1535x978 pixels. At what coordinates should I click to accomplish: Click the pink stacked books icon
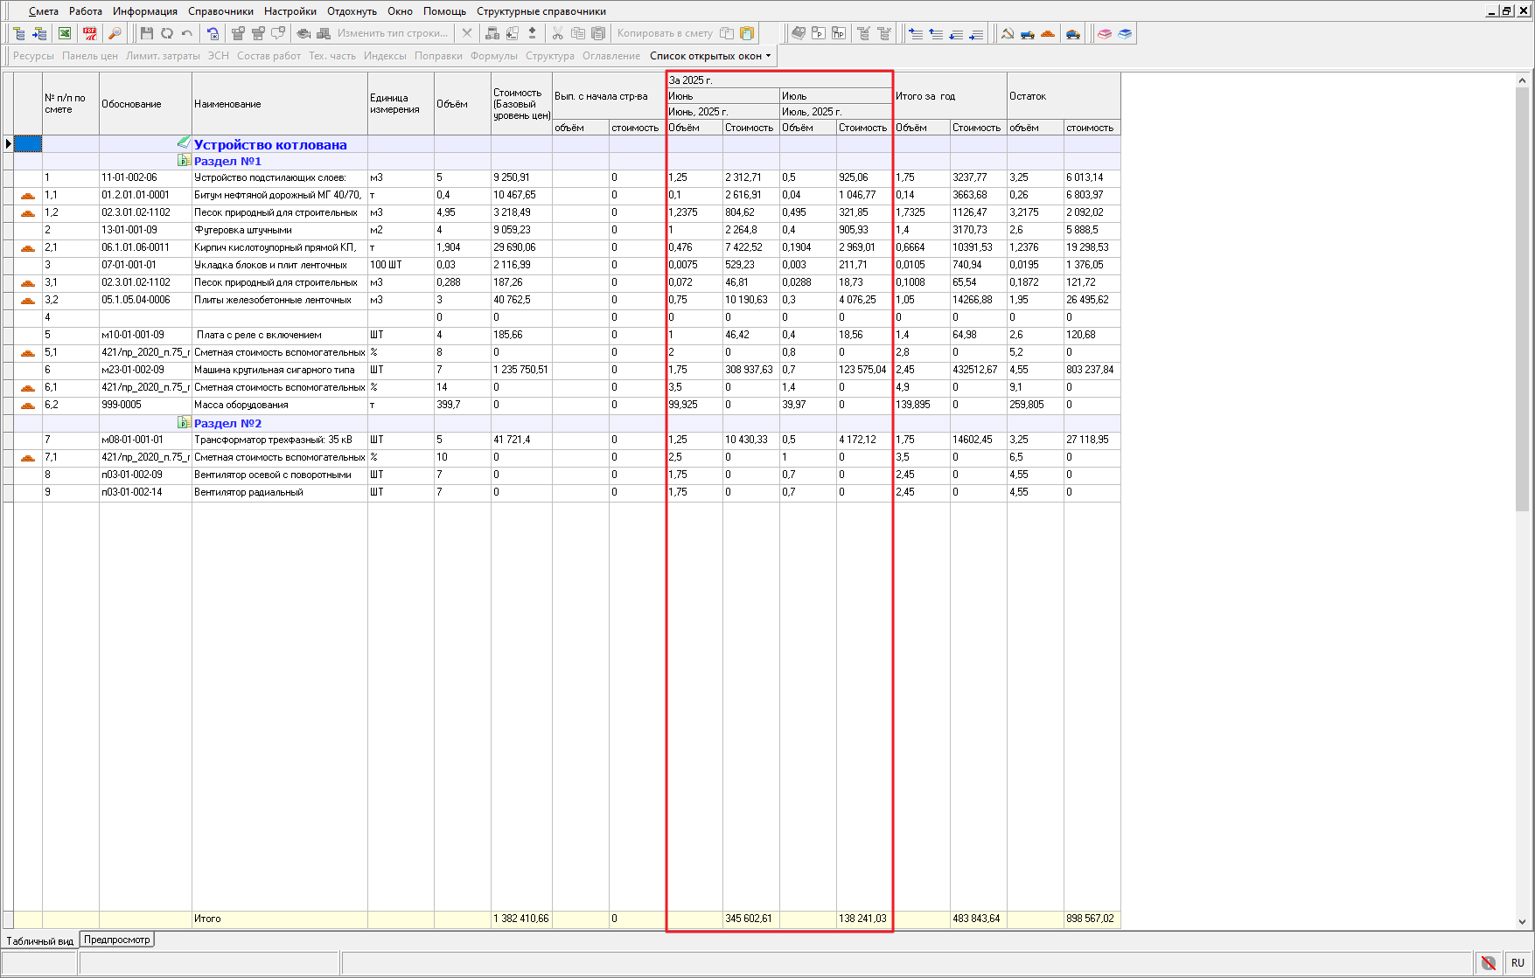pyautogui.click(x=1105, y=33)
